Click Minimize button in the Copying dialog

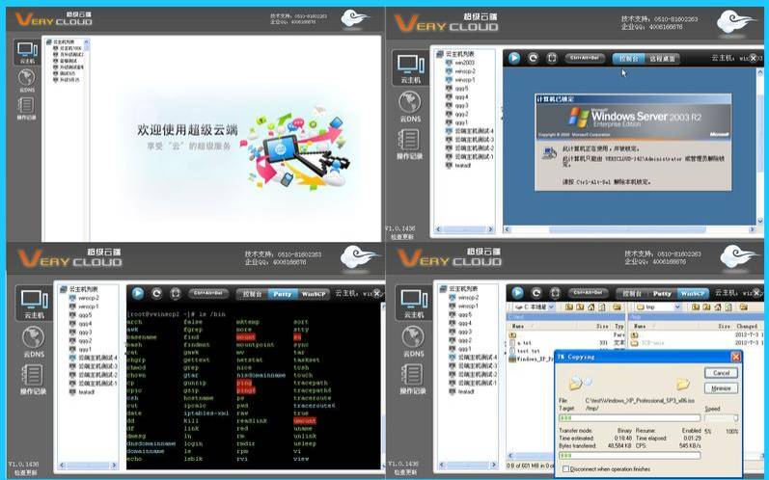point(721,387)
